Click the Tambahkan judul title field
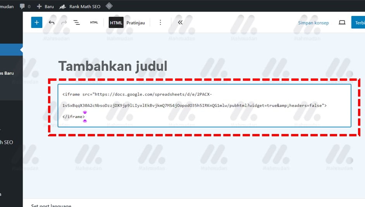365x207 pixels. point(113,66)
